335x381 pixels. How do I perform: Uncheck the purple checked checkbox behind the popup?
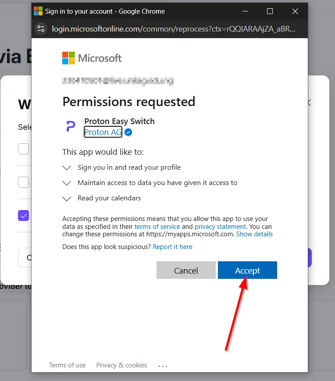tap(24, 215)
